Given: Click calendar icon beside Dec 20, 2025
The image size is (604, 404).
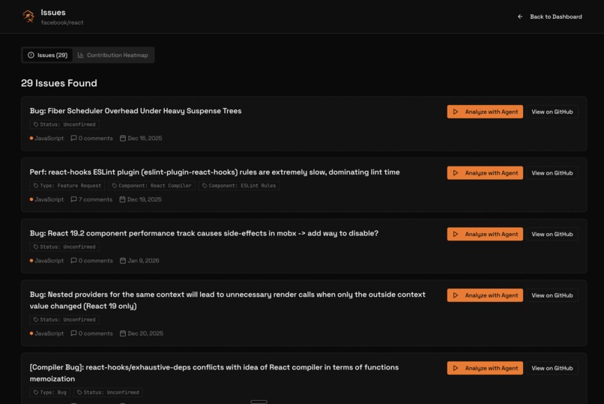Looking at the screenshot, I should point(123,333).
